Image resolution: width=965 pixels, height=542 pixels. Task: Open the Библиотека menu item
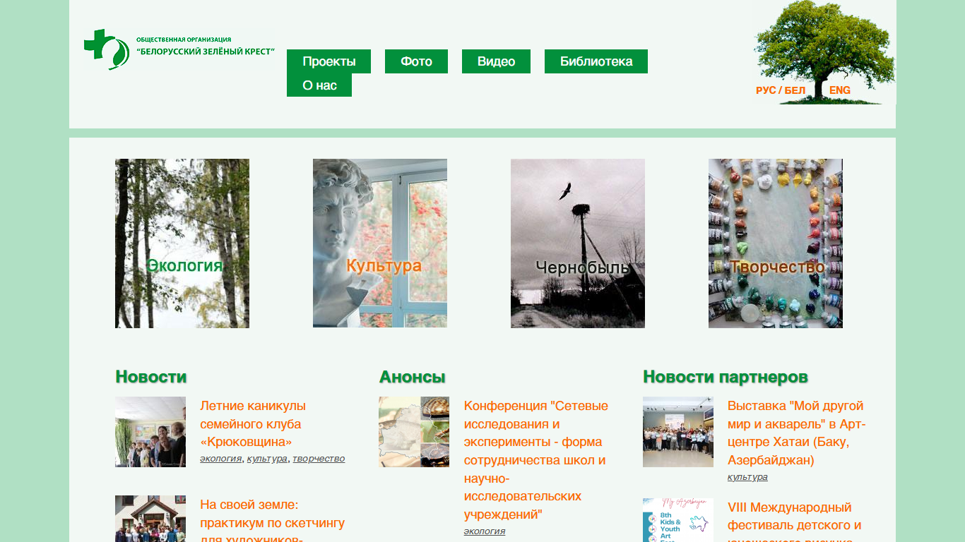pyautogui.click(x=596, y=61)
